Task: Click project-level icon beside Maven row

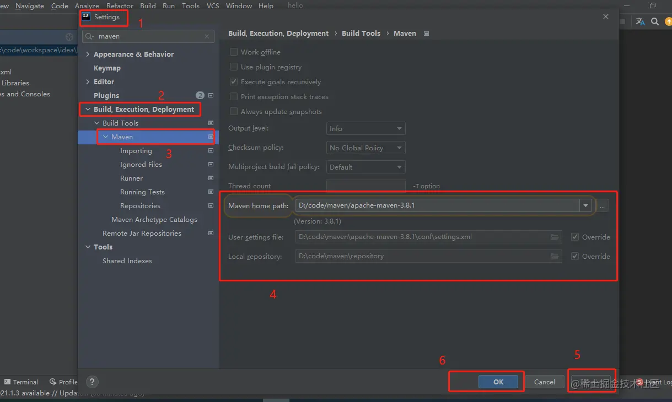Action: [211, 137]
